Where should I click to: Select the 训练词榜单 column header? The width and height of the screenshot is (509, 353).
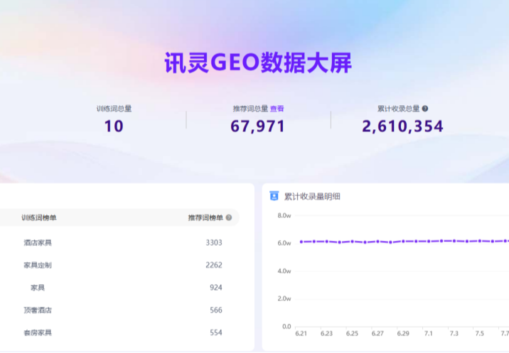[39, 218]
